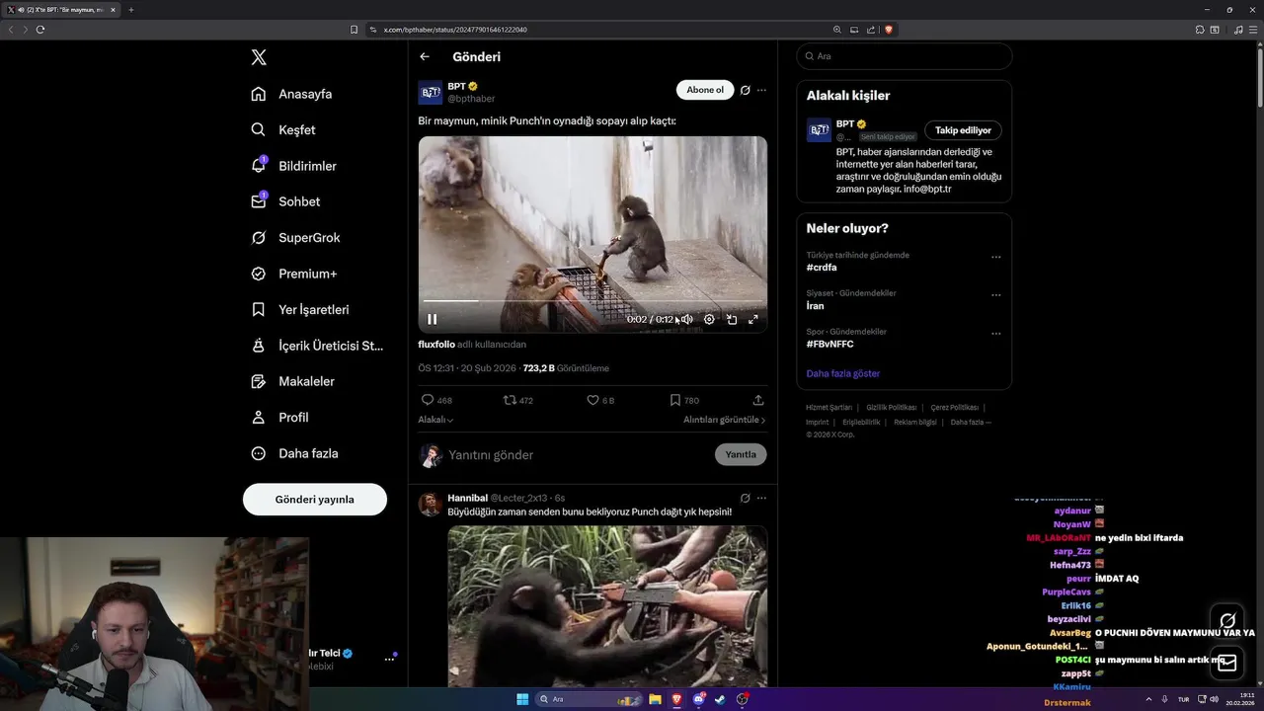Expand the footer Daha fazla ··· menu
This screenshot has height=711, width=1264.
(971, 423)
